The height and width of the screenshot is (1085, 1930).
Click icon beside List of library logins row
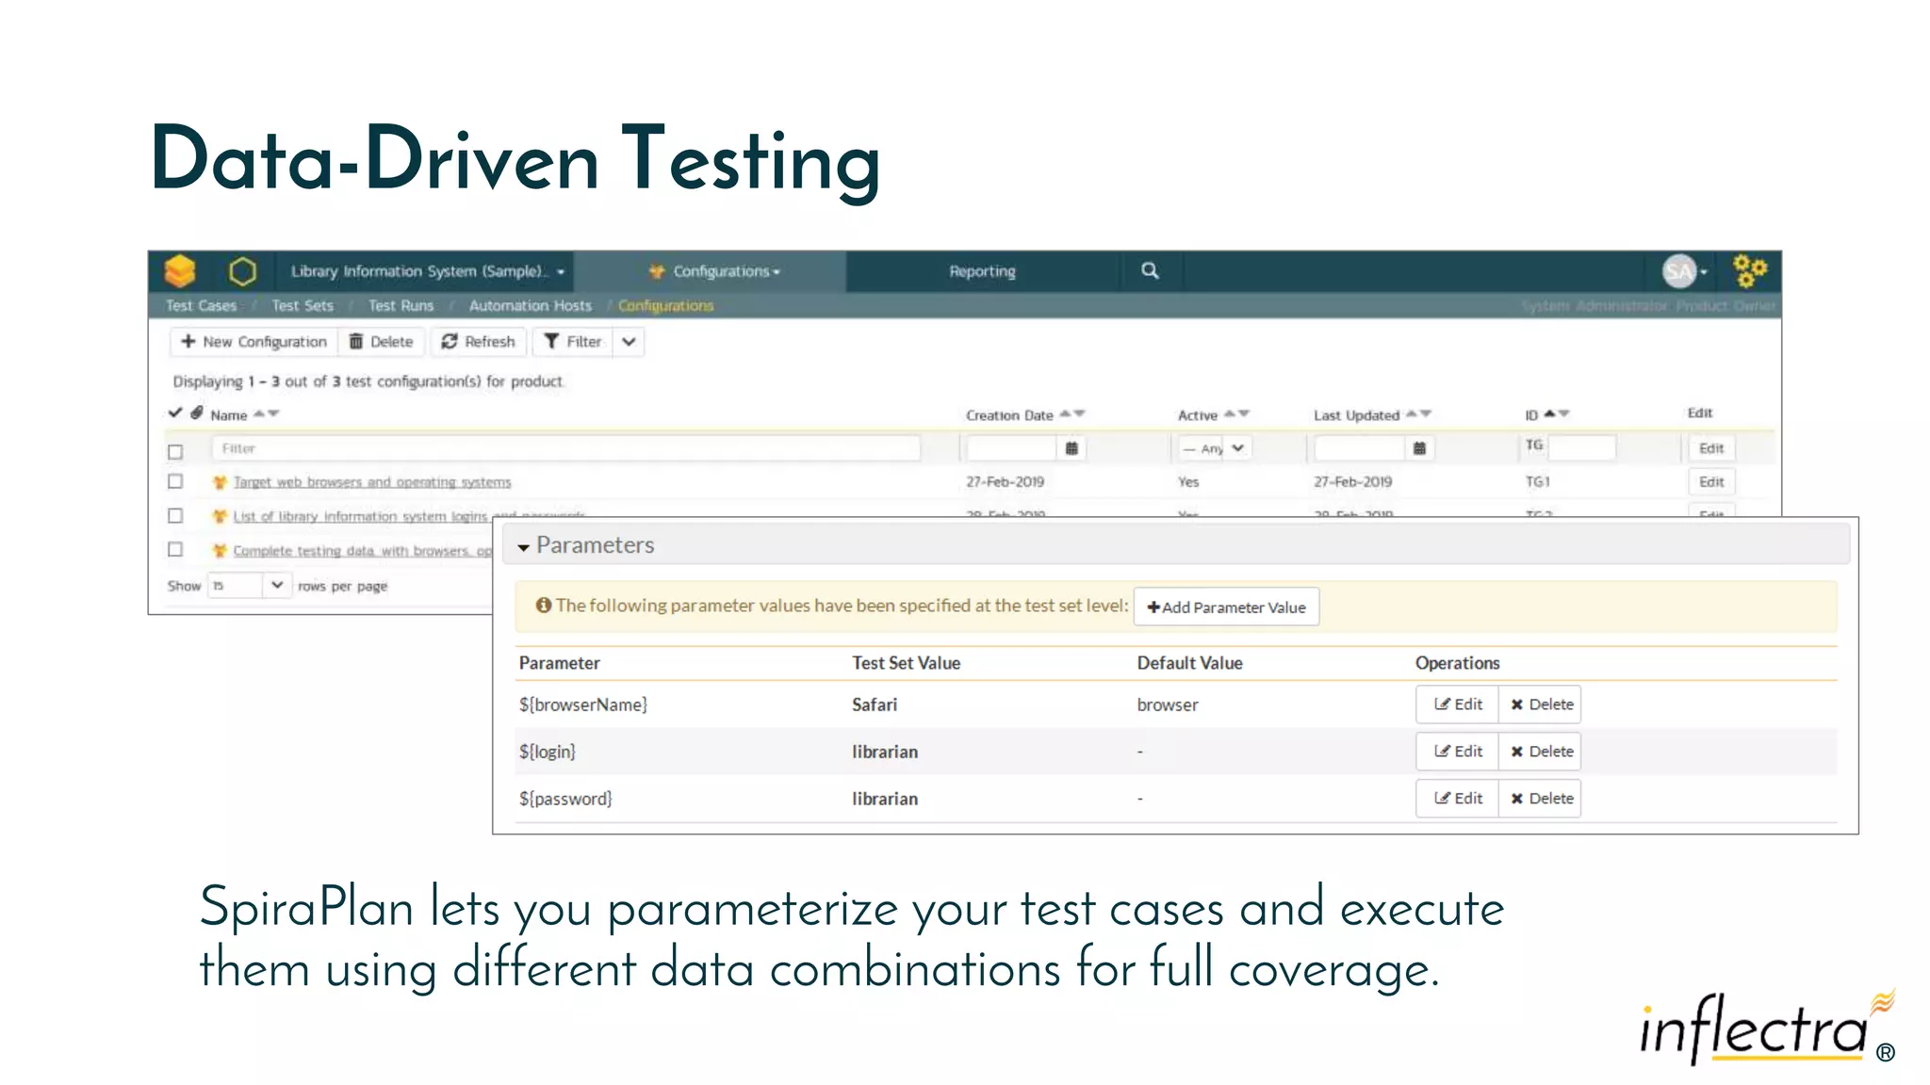point(220,516)
